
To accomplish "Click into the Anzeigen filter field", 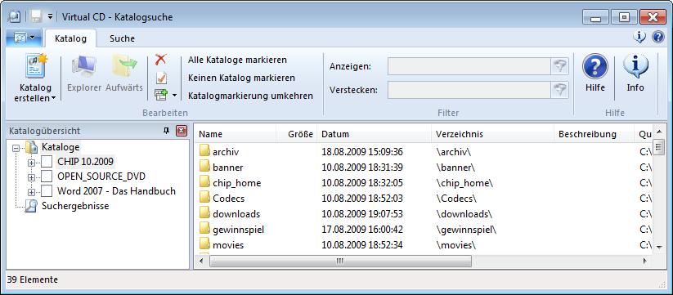I will point(469,66).
